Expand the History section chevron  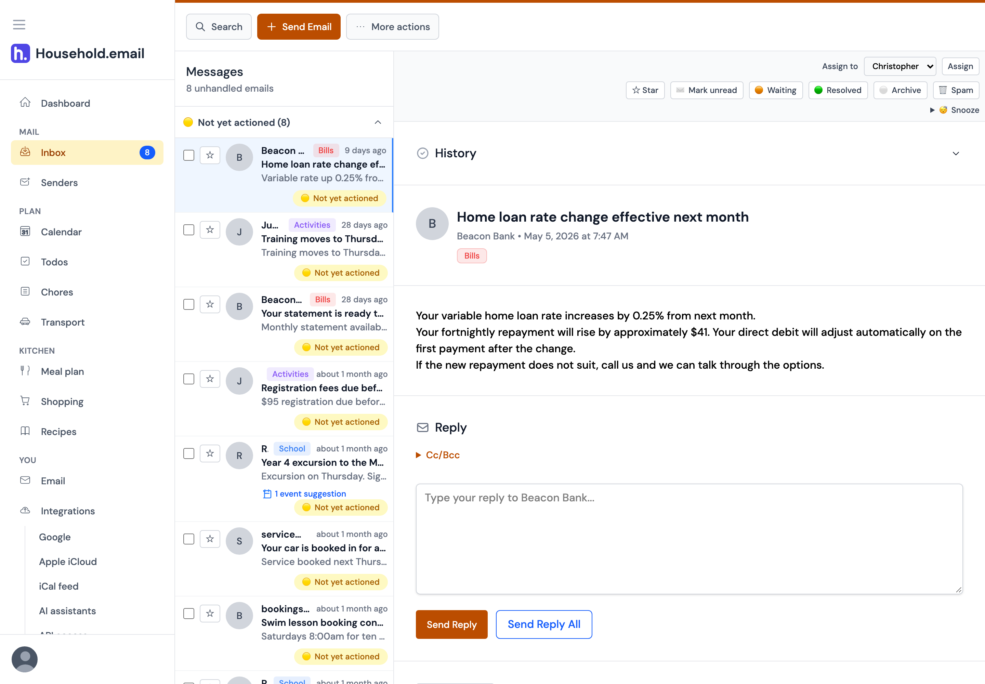[956, 154]
